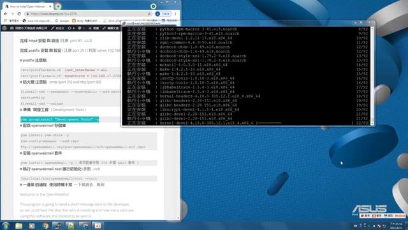The image size is (408, 230).
Task: Click the second Chrome window taskbar icon
Action: (x=85, y=226)
